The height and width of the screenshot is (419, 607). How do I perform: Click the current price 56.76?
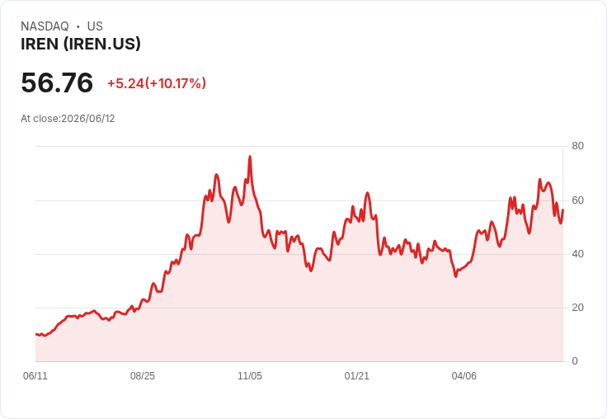(x=57, y=82)
